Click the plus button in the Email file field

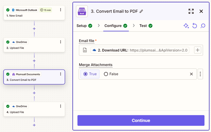point(197,50)
